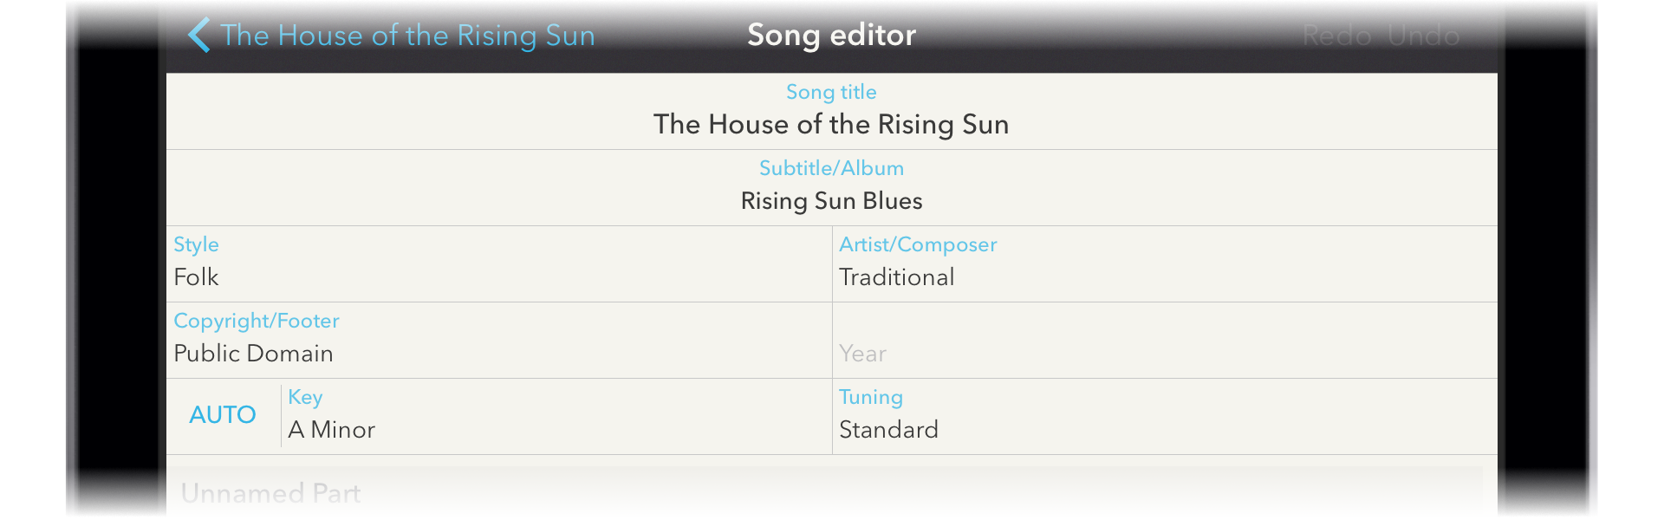Edit the Traditional artist field
The image size is (1664, 520).
pos(896,277)
